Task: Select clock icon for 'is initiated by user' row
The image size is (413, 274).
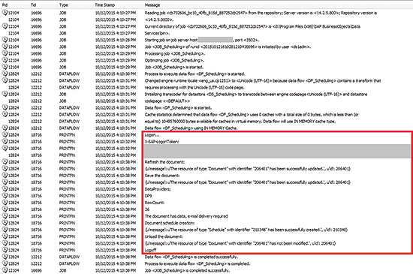Action: [5, 46]
